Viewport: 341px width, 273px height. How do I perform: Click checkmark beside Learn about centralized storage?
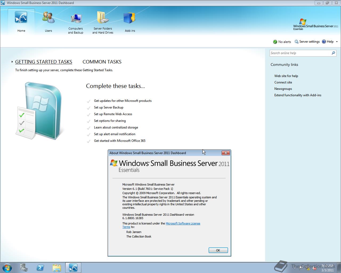tap(88, 128)
